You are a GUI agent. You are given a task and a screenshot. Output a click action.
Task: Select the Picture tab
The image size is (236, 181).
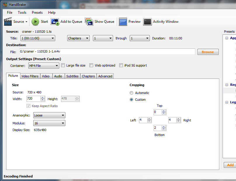[13, 76]
